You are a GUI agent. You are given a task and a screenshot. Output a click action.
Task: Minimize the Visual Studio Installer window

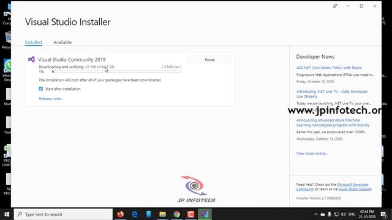click(349, 6)
